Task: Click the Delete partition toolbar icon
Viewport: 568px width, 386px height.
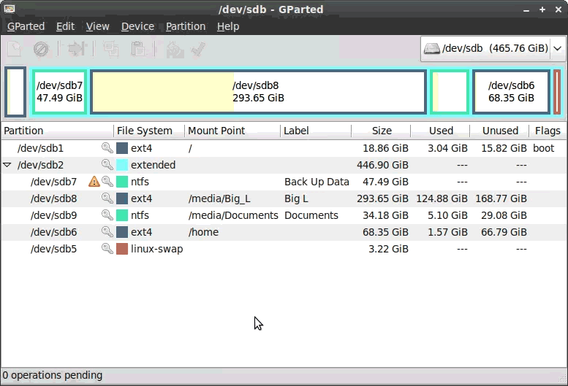Action: (x=41, y=49)
